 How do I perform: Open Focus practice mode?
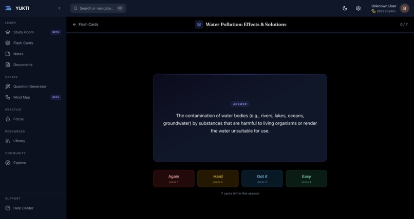pyautogui.click(x=33, y=119)
